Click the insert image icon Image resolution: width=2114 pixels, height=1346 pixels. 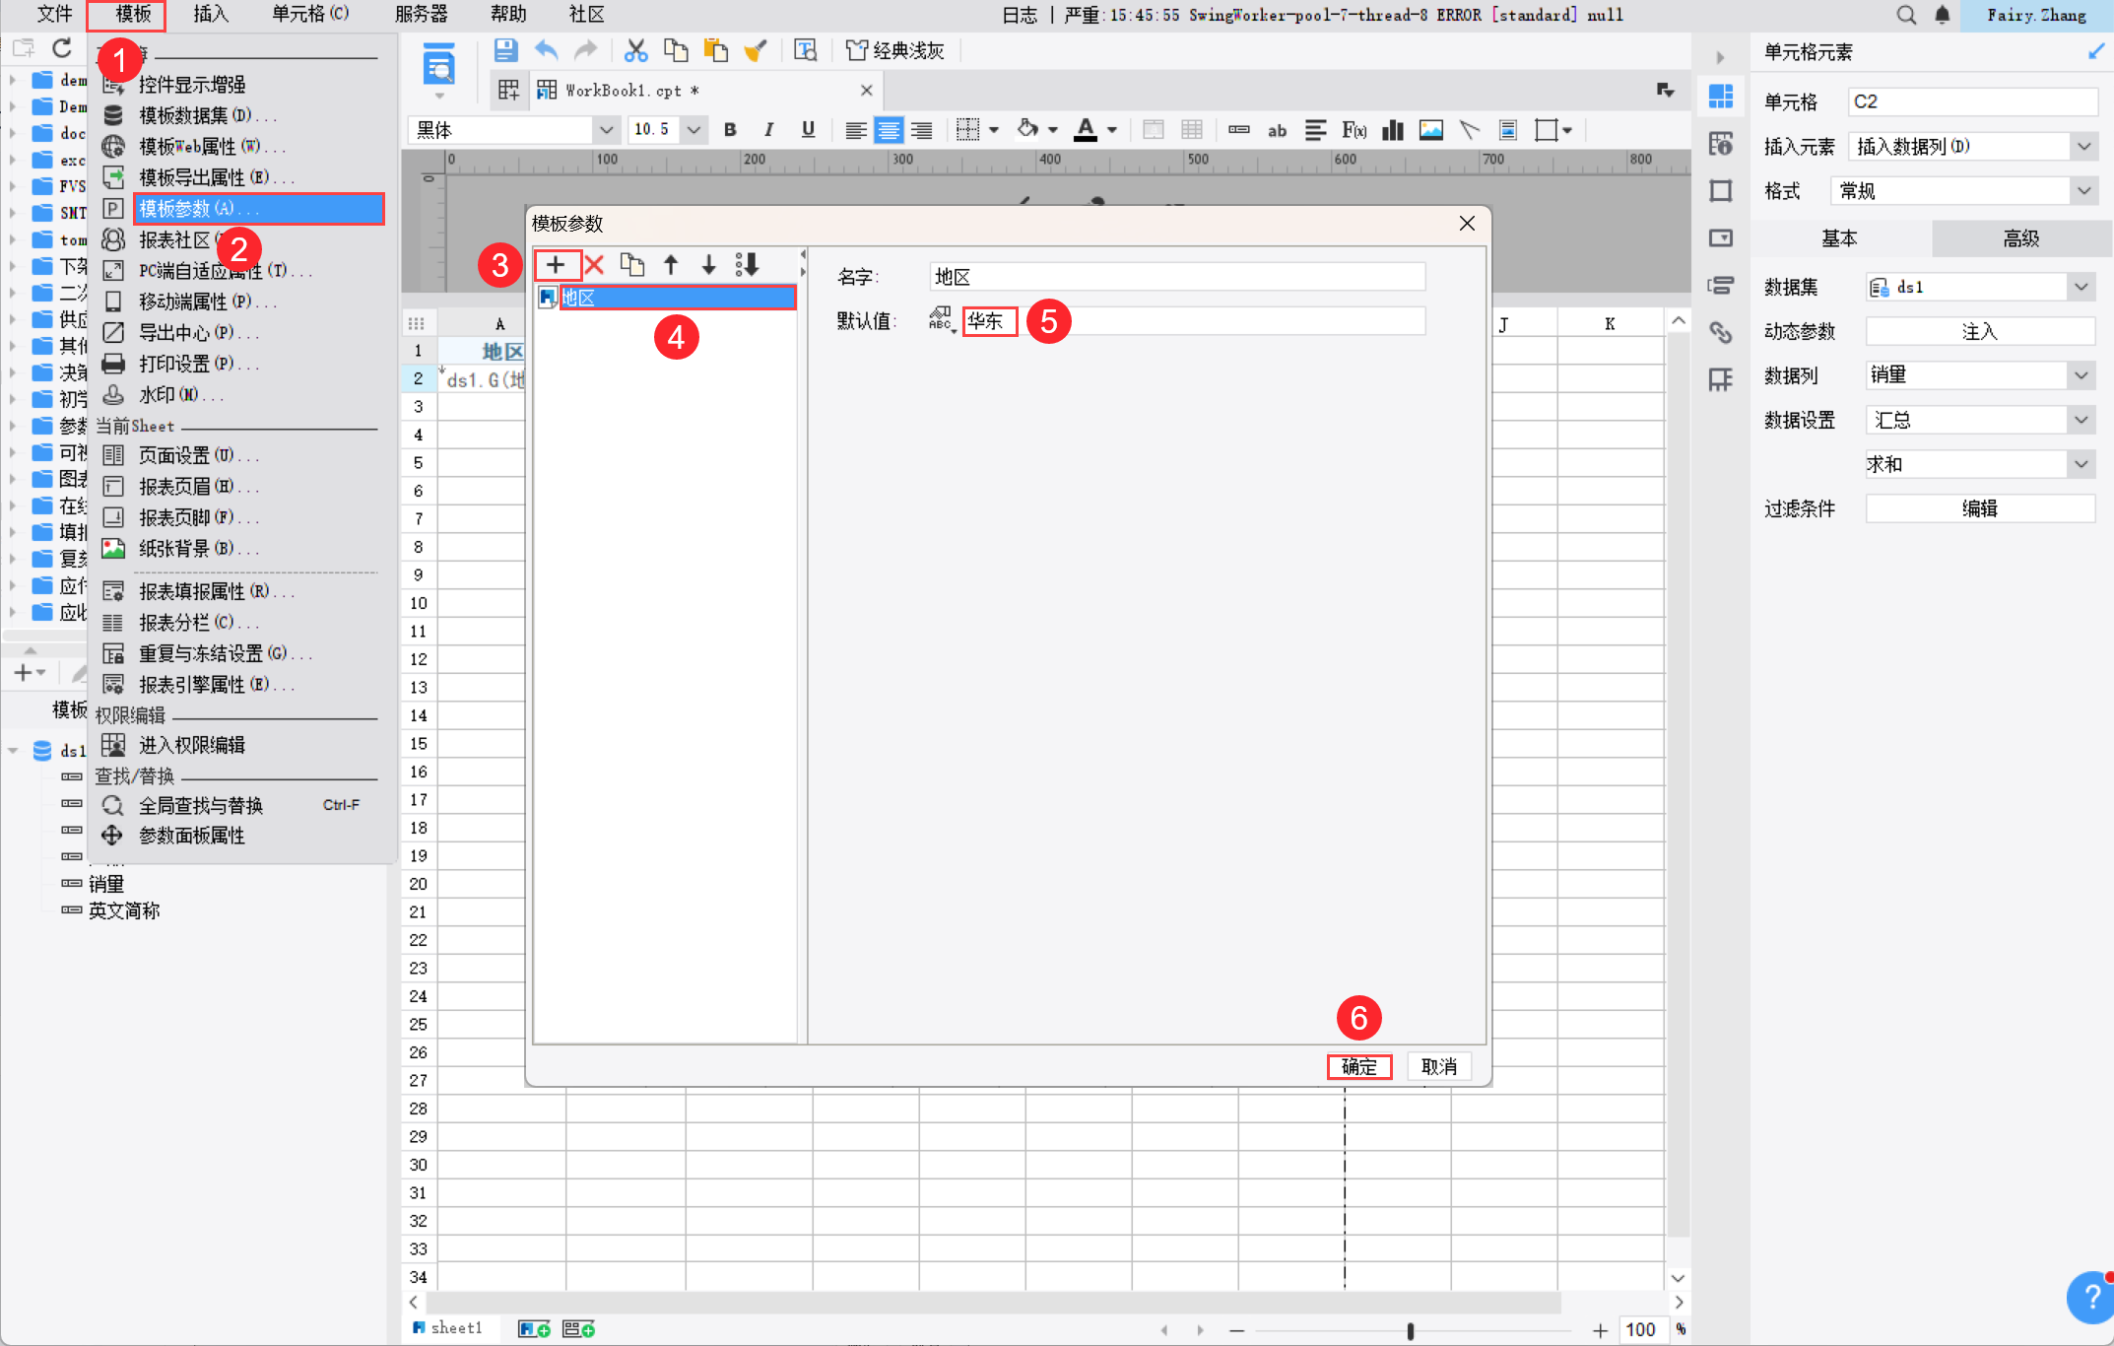[1430, 130]
